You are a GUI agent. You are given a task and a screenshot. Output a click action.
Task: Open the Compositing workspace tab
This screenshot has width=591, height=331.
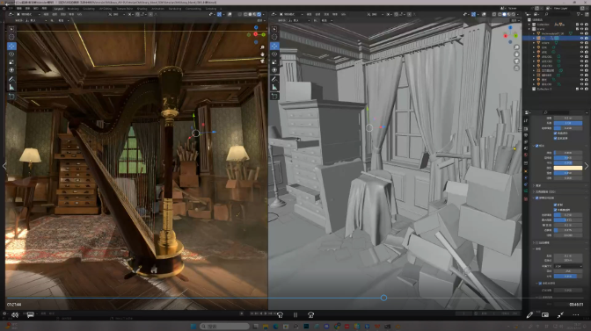click(x=193, y=8)
